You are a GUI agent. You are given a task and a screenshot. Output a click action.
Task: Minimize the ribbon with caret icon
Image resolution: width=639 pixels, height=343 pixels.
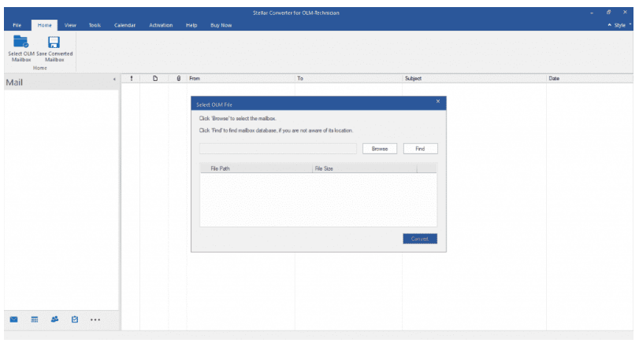(610, 25)
